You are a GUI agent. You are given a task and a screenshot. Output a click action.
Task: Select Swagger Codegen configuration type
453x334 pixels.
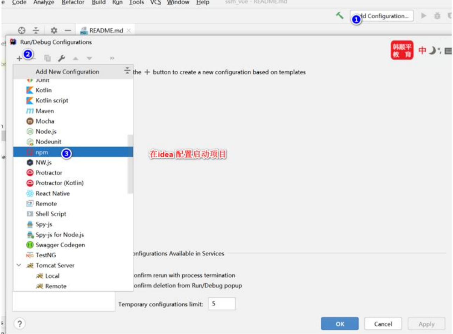[x=73, y=245]
